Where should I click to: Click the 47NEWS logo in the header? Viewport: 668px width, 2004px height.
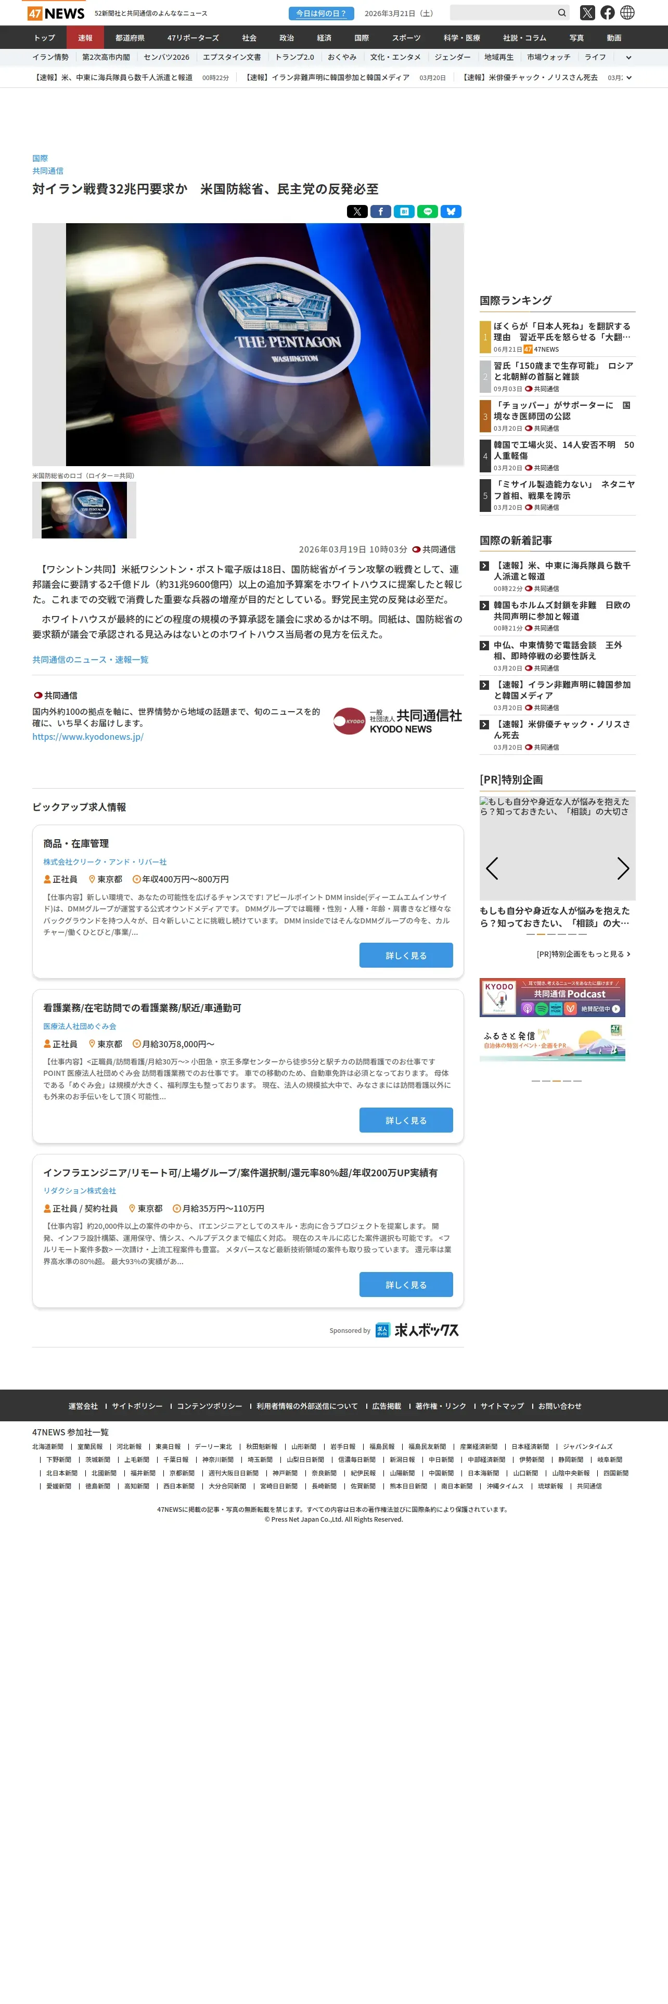[x=55, y=13]
